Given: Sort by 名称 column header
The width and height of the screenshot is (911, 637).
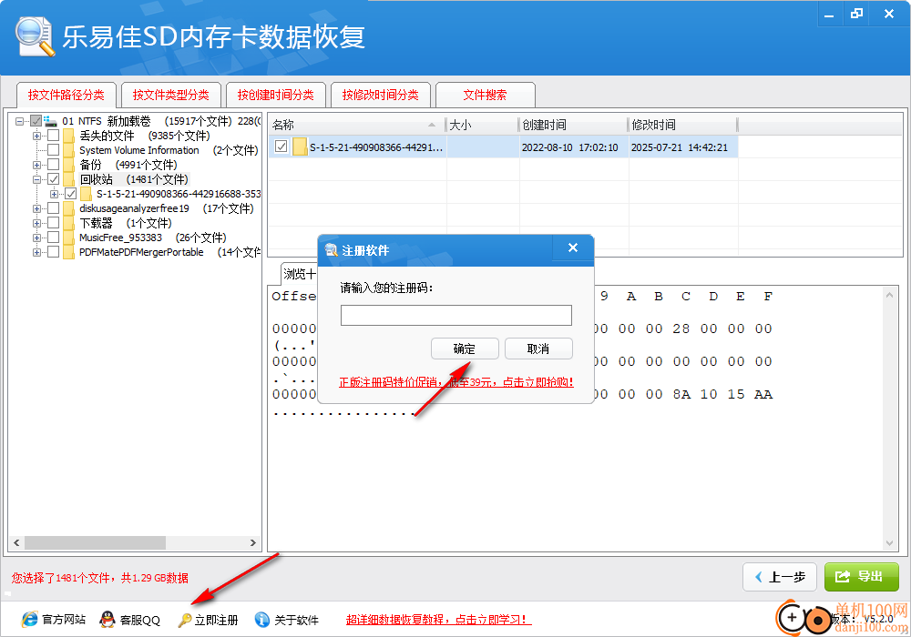Looking at the screenshot, I should [x=357, y=125].
